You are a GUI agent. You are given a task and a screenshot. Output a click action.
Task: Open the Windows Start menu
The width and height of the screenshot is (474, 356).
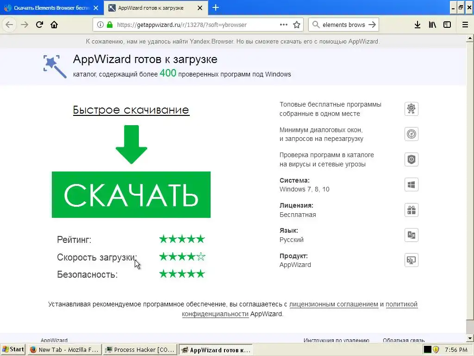[13, 350]
